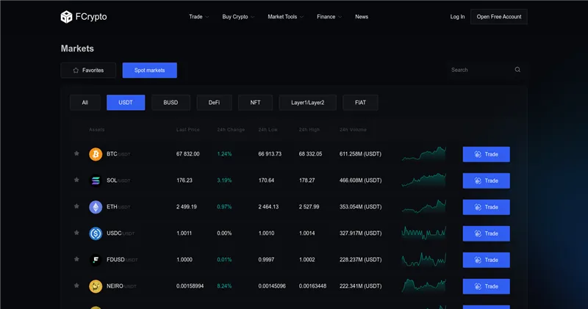This screenshot has width=588, height=309.
Task: Click the NEIRO coin icon
Action: pos(96,286)
